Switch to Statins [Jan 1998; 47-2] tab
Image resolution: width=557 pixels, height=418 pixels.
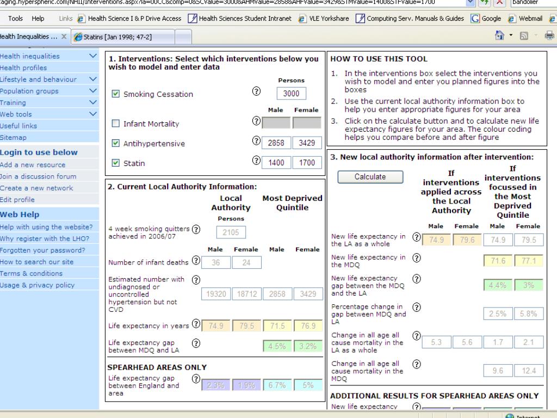click(x=123, y=37)
